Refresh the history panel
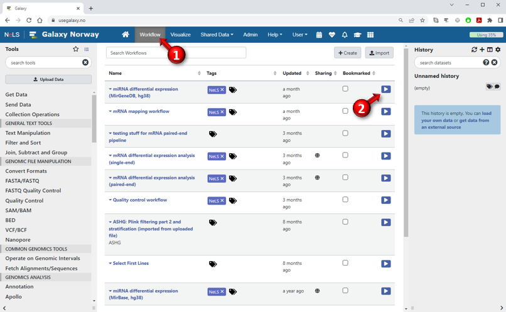The image size is (506, 312). (474, 50)
